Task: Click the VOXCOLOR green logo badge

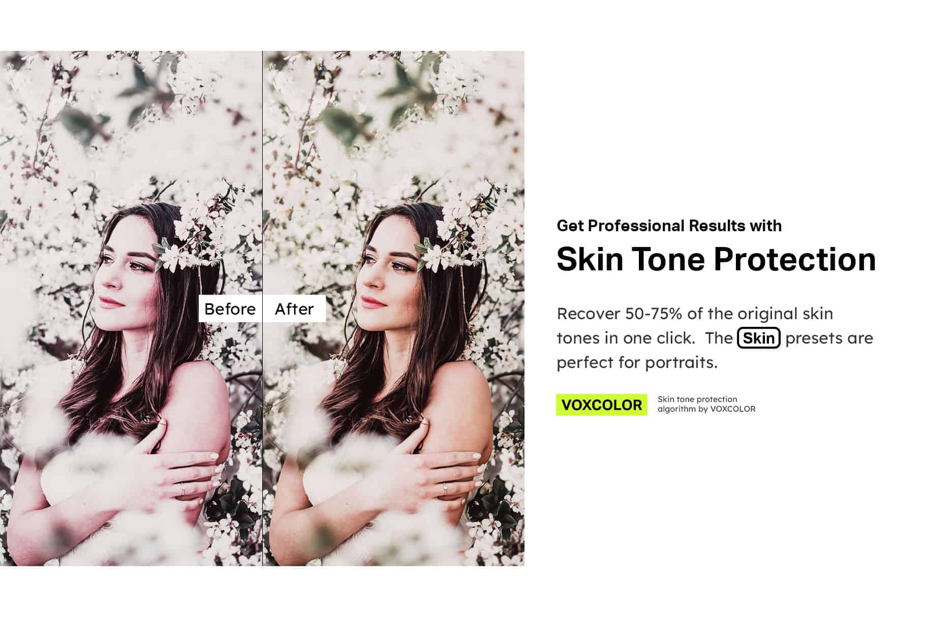Action: (602, 405)
